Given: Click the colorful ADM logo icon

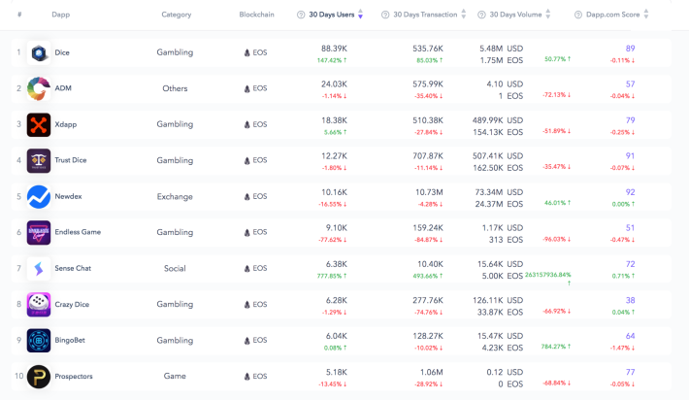Looking at the screenshot, I should 39,88.
